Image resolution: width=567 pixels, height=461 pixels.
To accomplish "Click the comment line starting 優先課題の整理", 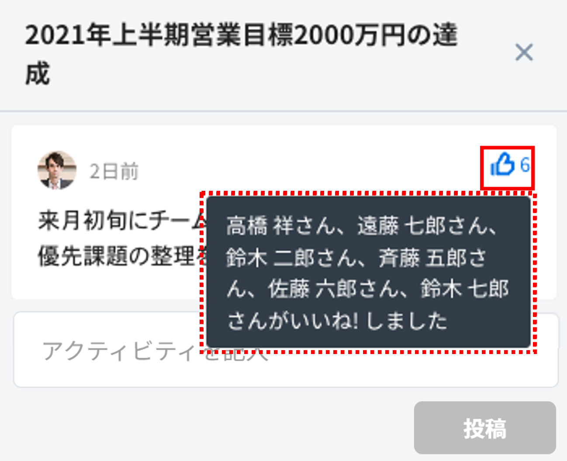I will click(122, 256).
